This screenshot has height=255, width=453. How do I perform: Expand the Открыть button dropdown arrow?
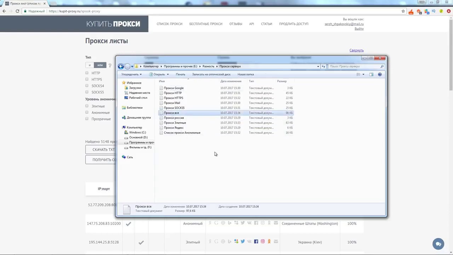click(168, 74)
